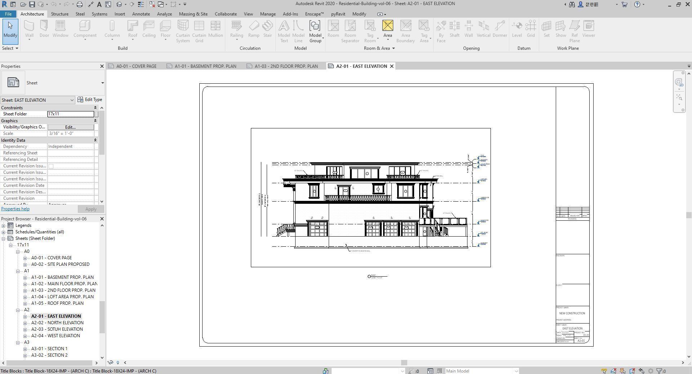Expand the A2-02 - NORTH ELEVATION node

pos(25,323)
